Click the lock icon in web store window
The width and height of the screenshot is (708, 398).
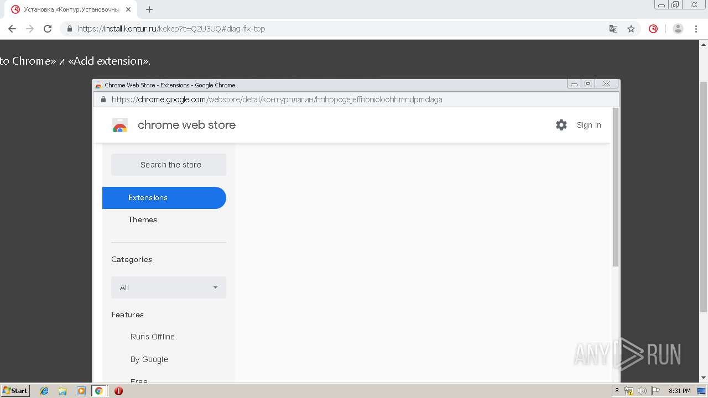tap(103, 99)
